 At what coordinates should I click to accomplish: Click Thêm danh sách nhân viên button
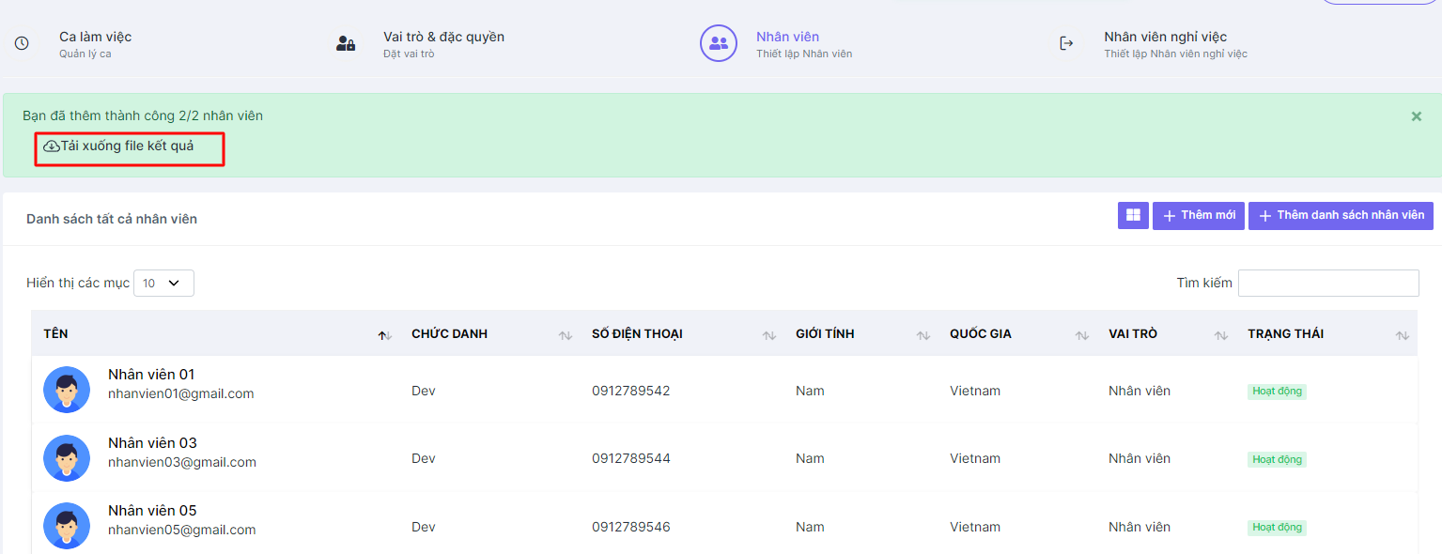tap(1341, 216)
